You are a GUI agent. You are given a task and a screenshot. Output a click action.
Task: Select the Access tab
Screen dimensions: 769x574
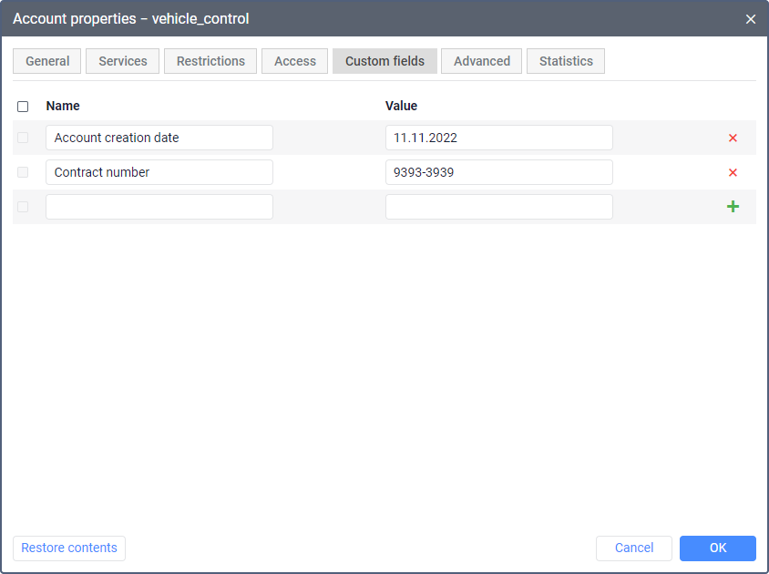[x=295, y=61]
